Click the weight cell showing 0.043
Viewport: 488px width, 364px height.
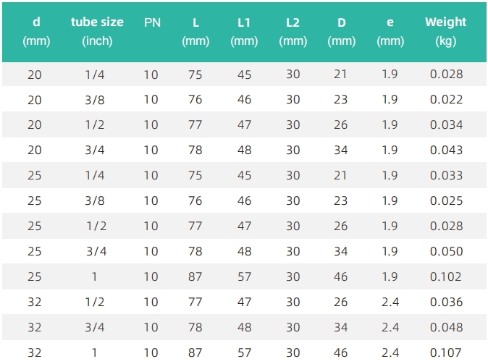click(446, 150)
